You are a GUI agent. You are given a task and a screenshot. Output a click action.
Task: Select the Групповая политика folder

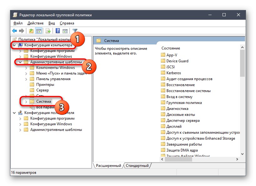tap(184, 102)
